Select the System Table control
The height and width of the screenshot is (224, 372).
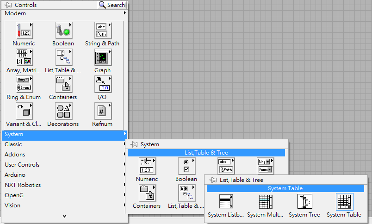pyautogui.click(x=344, y=202)
